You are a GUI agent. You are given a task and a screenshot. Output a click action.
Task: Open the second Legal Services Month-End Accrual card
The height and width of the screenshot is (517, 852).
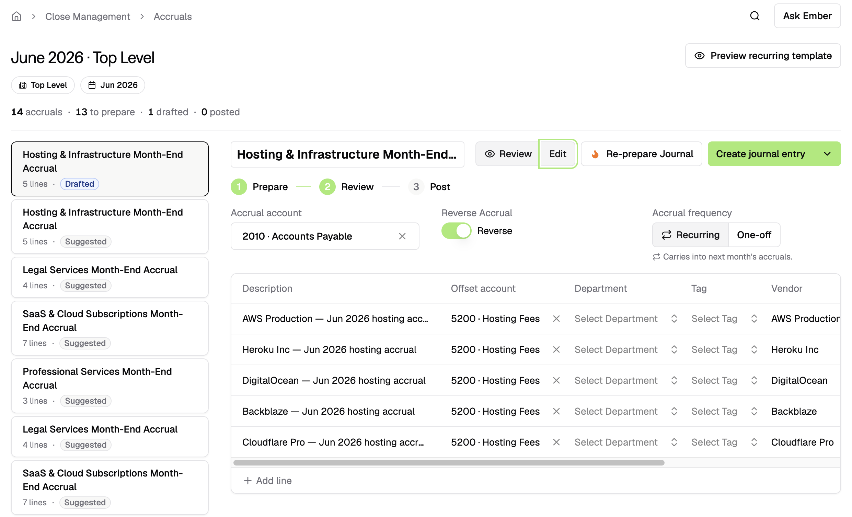click(x=110, y=437)
